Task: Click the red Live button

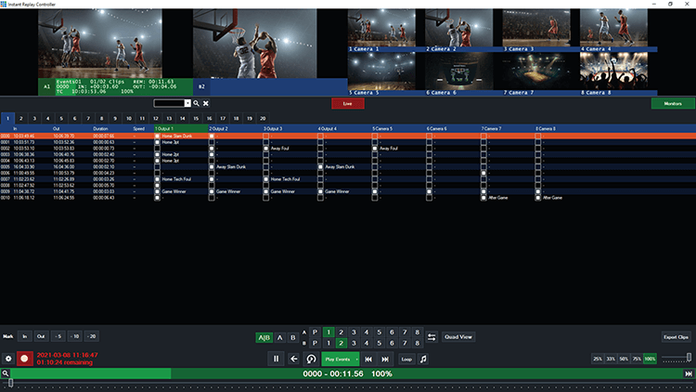Action: (348, 103)
